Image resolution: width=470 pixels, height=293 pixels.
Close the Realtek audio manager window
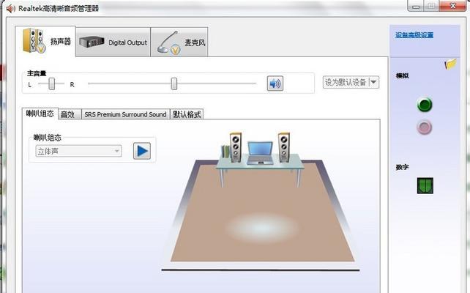click(453, 6)
